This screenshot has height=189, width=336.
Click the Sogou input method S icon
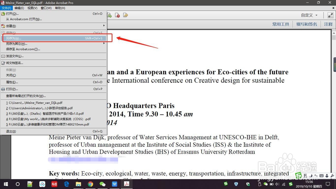298,176
